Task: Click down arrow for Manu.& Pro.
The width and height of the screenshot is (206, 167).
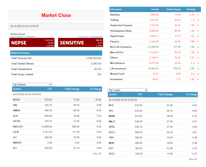Action: [x=198, y=52]
